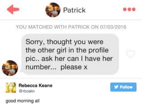The height and width of the screenshot is (104, 142).
Task: Visit the @rbcakn handle
Action: 27,91
